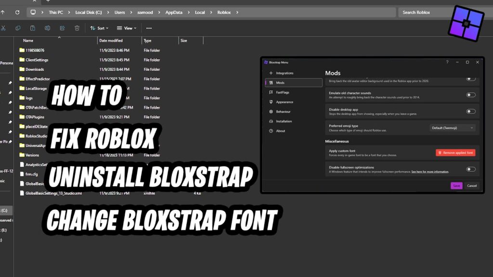
Task: Open Preferred emoji type dropdown
Action: pos(453,128)
